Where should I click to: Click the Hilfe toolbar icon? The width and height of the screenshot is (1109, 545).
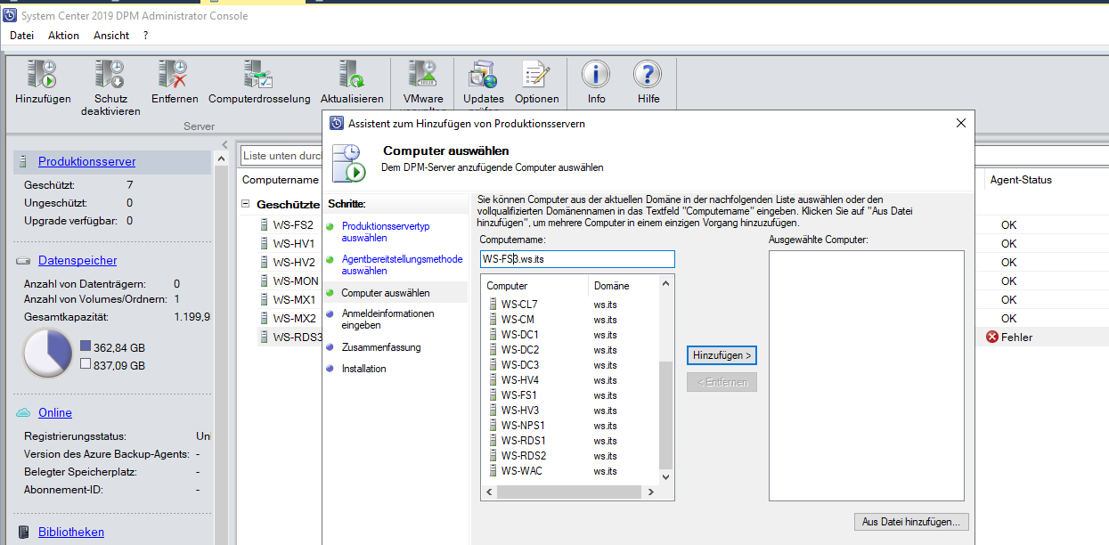pyautogui.click(x=648, y=74)
